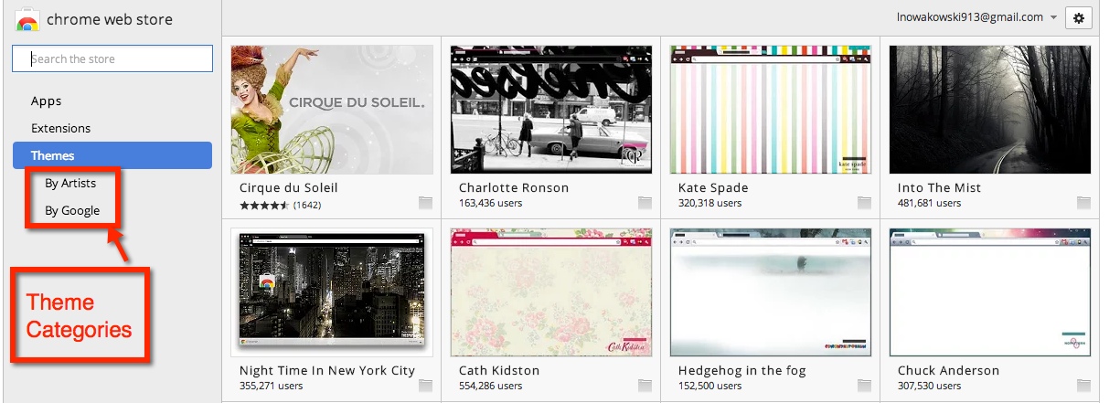Click the small icon beside Cirque du Soleil
The image size is (1120, 403).
click(x=426, y=202)
